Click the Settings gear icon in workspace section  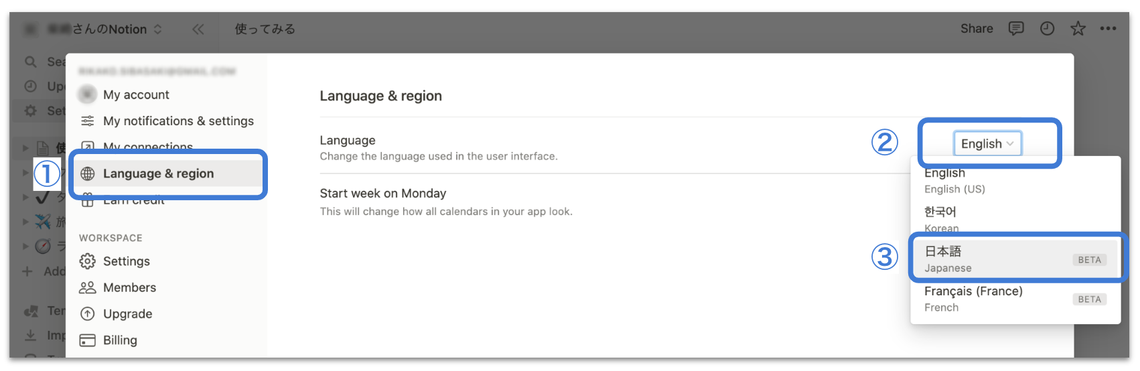click(x=88, y=261)
